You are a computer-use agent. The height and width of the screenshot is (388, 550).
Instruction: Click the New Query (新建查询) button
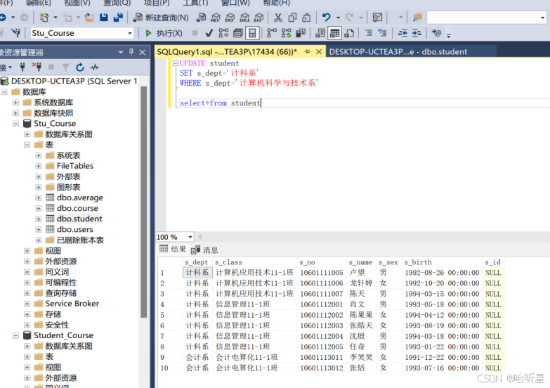(162, 17)
